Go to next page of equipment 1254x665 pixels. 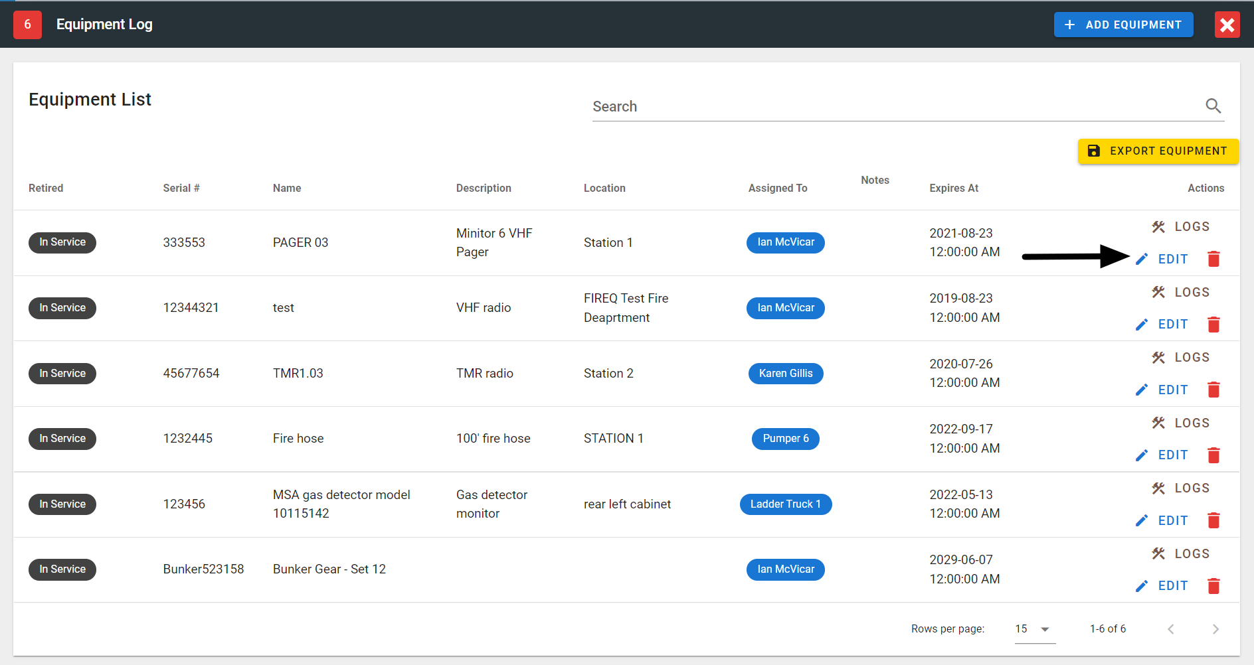click(1215, 629)
